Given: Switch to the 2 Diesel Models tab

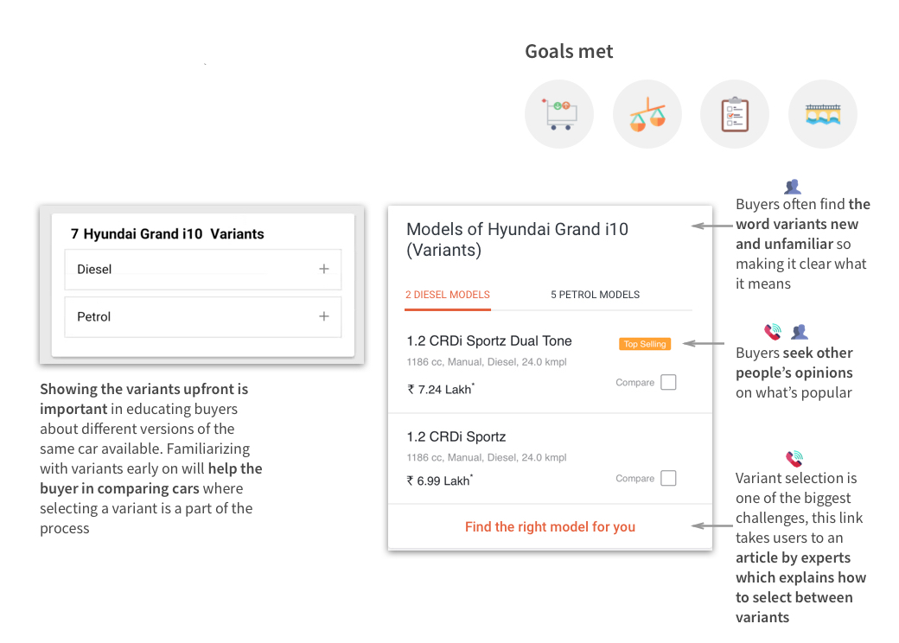Looking at the screenshot, I should click(x=448, y=295).
